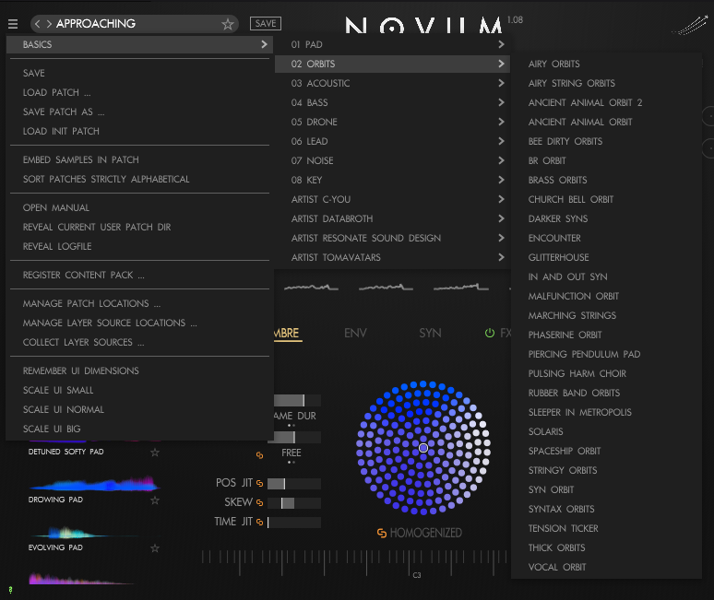The image size is (714, 600).
Task: Switch to the SYN tab
Action: [x=430, y=333]
